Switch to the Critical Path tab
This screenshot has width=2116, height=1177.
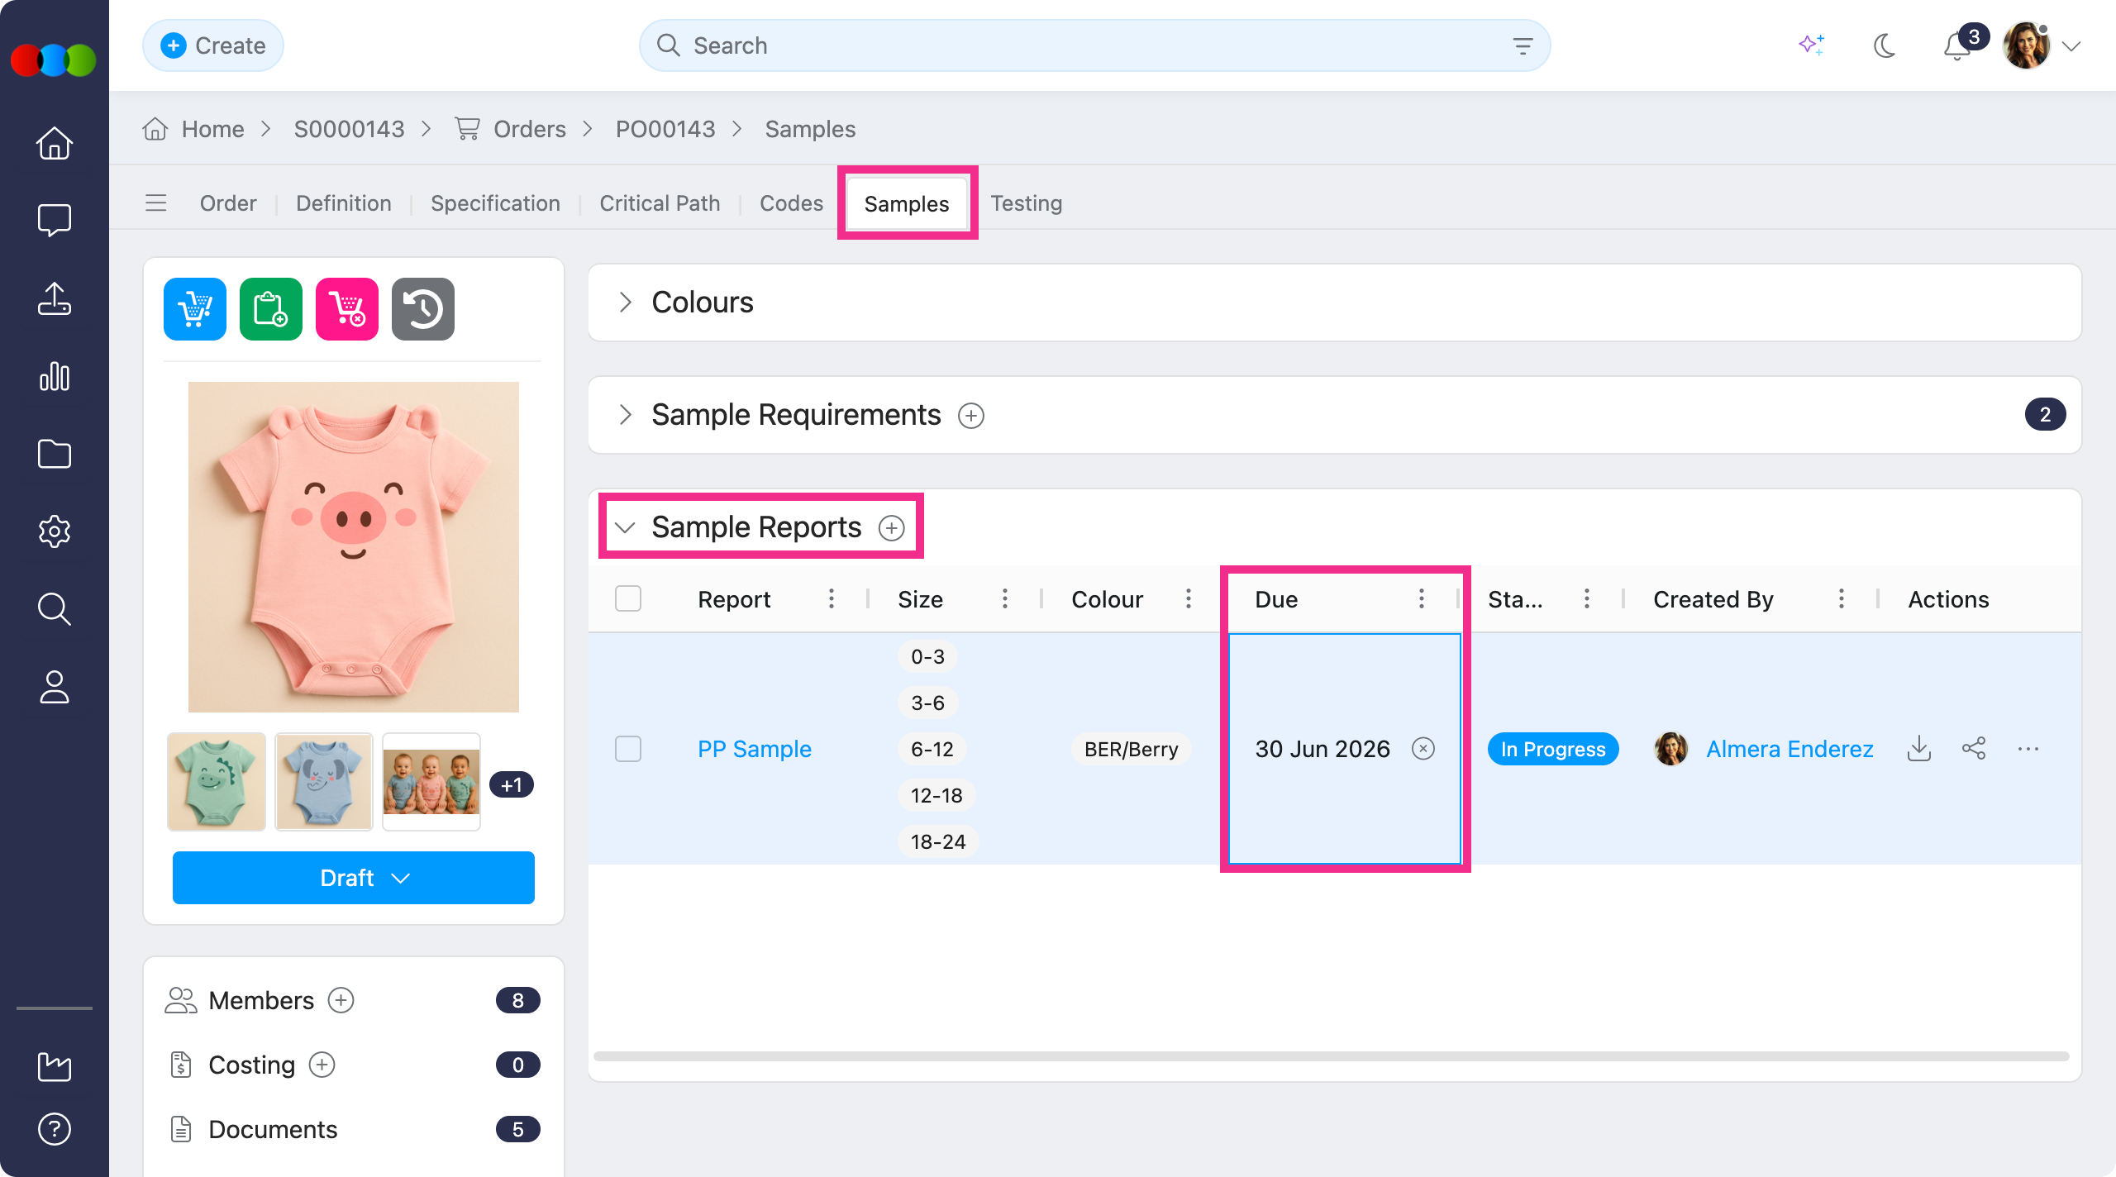pyautogui.click(x=660, y=203)
